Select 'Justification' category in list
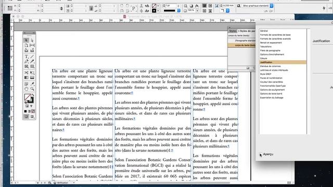The image size is (333, 187). click(283, 62)
